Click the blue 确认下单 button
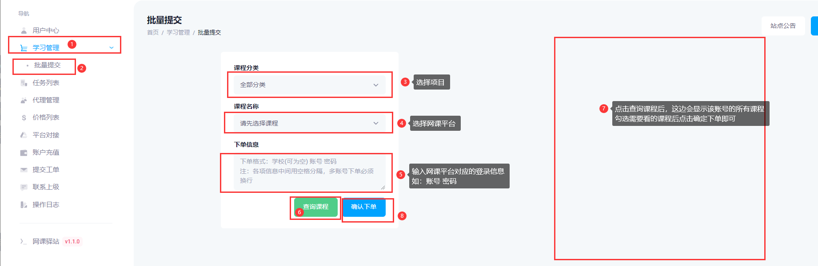This screenshot has width=818, height=266. [364, 207]
